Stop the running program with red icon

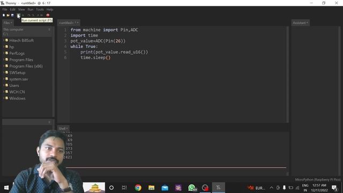48,15
